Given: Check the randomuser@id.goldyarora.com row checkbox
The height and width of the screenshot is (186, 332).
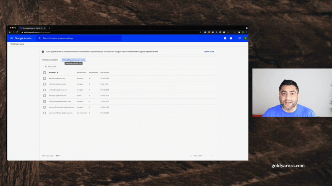Looking at the screenshot, I should click(x=44, y=101).
